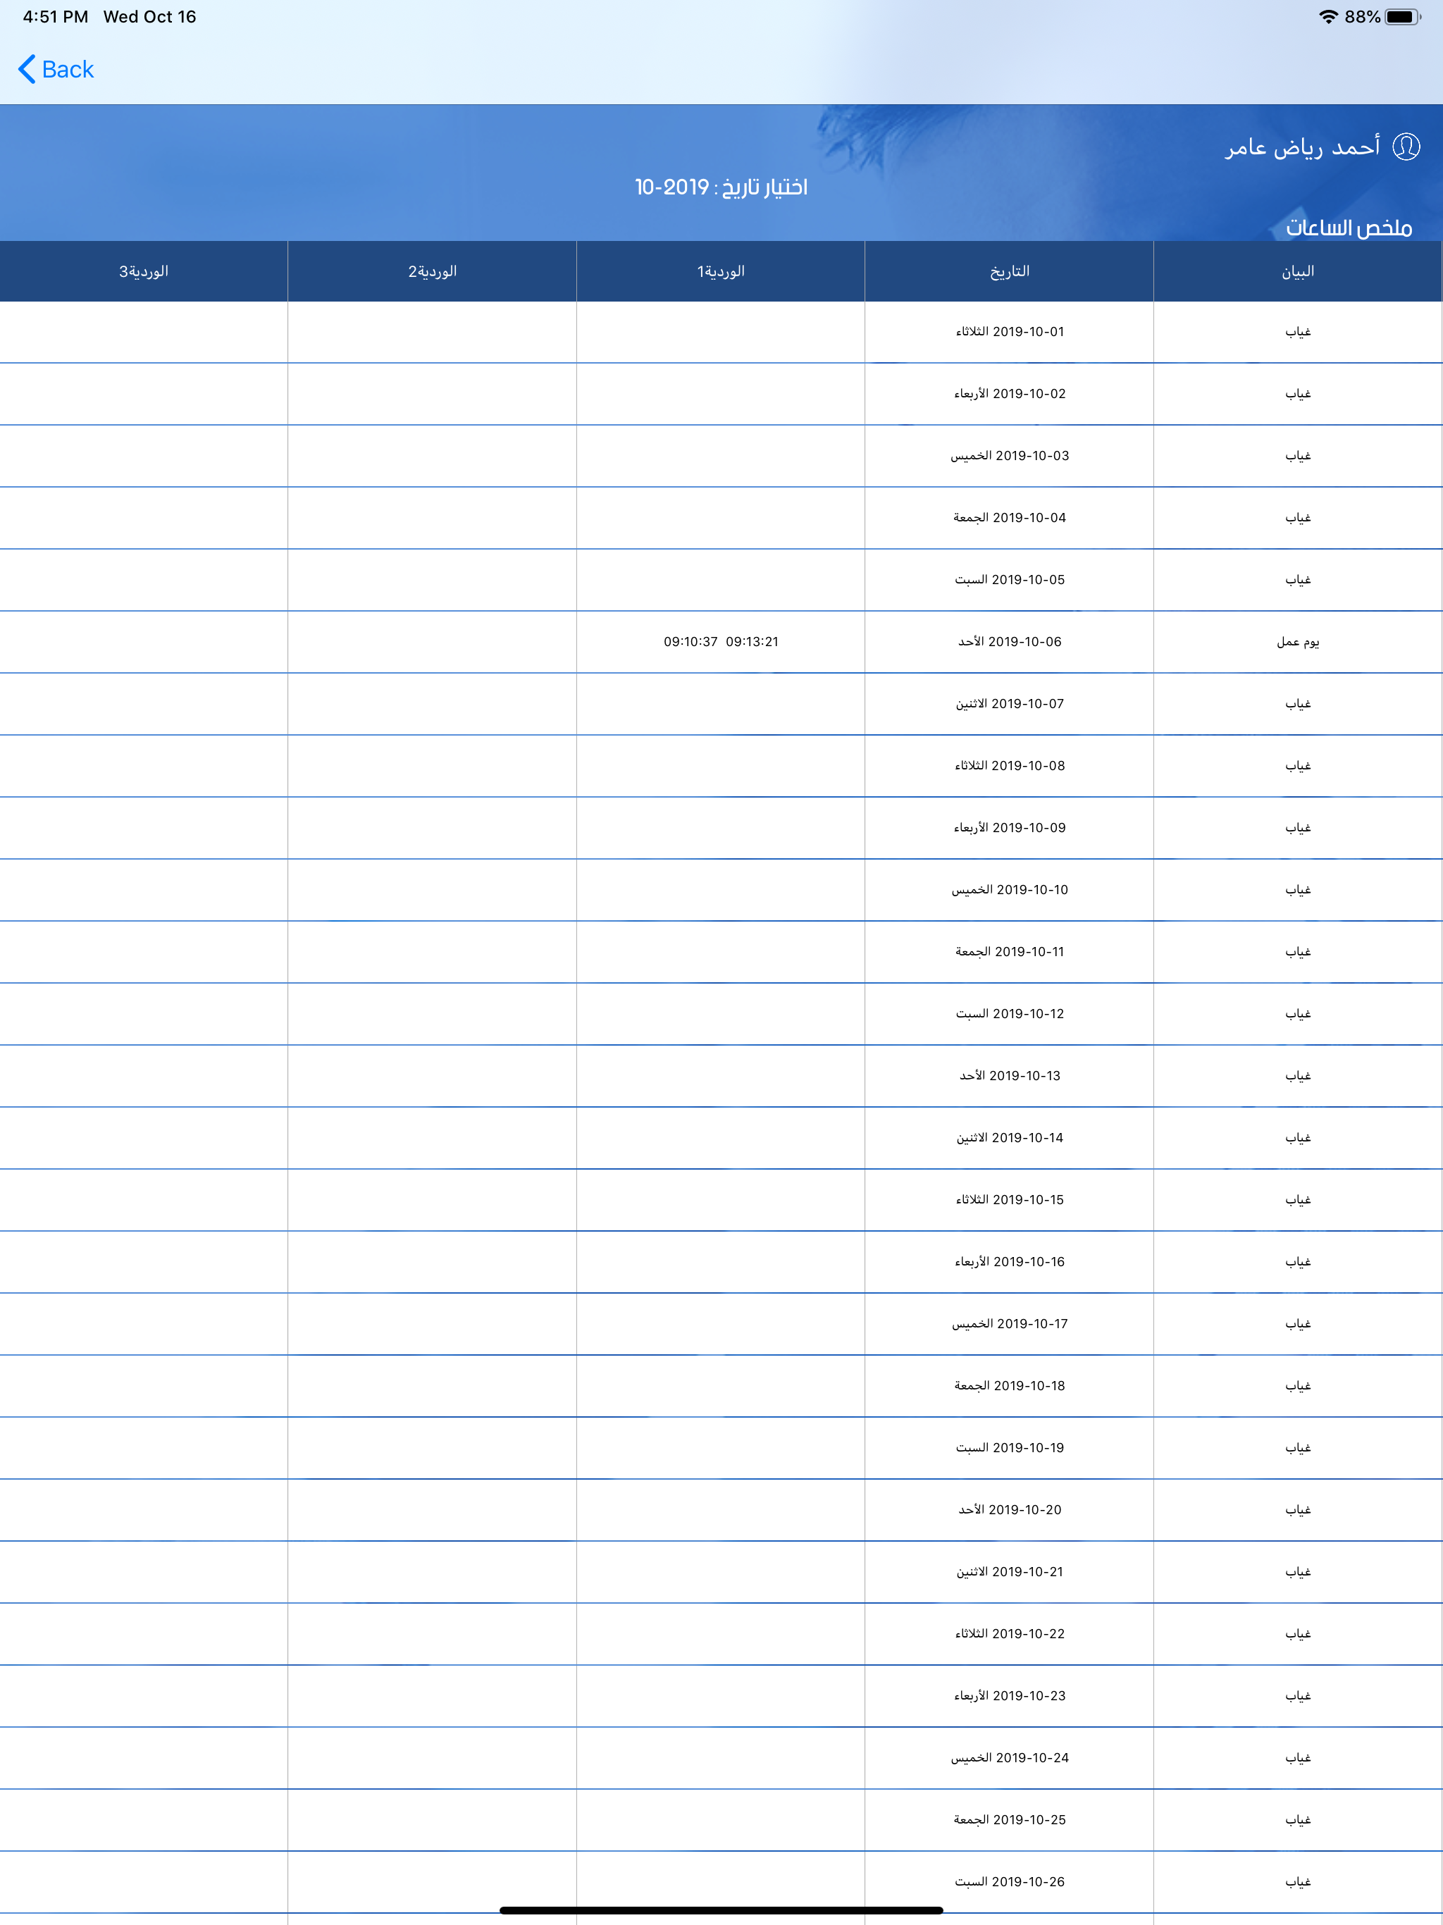Tap the Back text label

(x=68, y=70)
